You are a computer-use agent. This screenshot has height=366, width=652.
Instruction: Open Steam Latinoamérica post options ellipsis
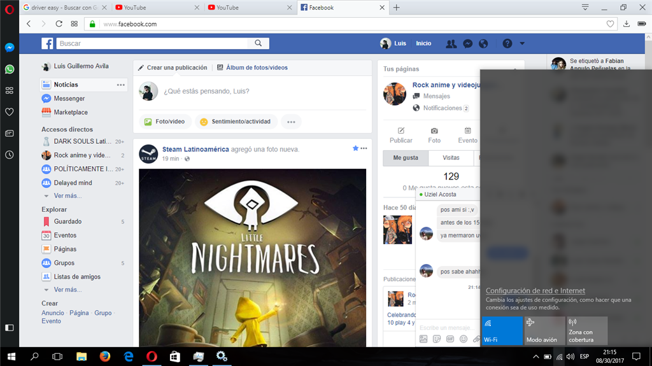364,148
